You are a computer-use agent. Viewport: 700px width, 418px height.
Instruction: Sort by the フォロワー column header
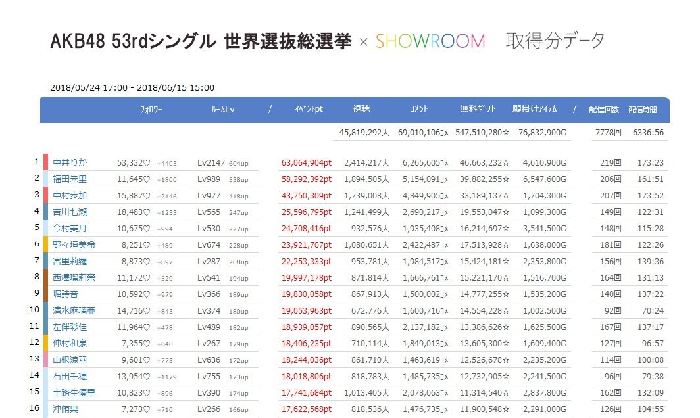[x=151, y=109]
